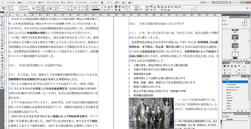Select the Type (T) tool
Viewport: 251px width, 129px height.
[2, 28]
